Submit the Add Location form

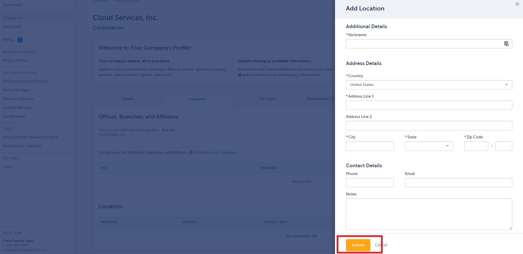coord(358,245)
